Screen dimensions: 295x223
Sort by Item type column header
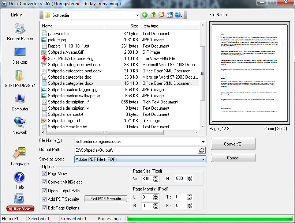(170, 26)
